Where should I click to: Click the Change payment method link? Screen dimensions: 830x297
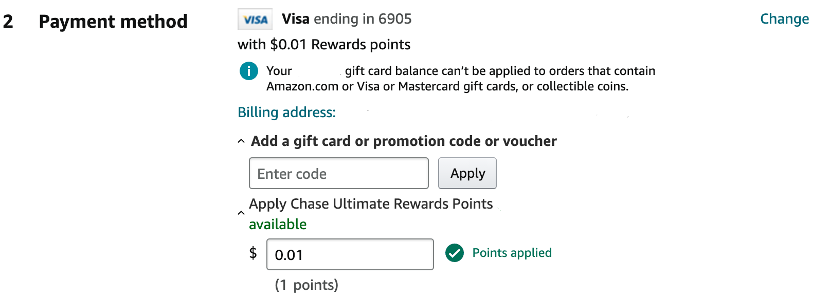tap(784, 19)
